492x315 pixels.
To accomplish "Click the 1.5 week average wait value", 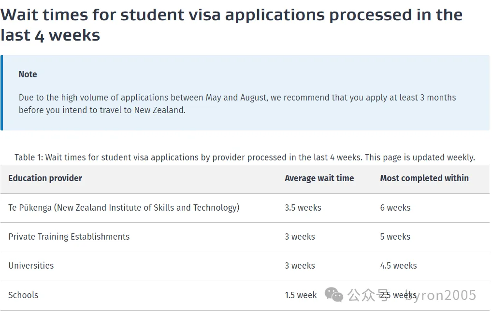I will click(301, 295).
